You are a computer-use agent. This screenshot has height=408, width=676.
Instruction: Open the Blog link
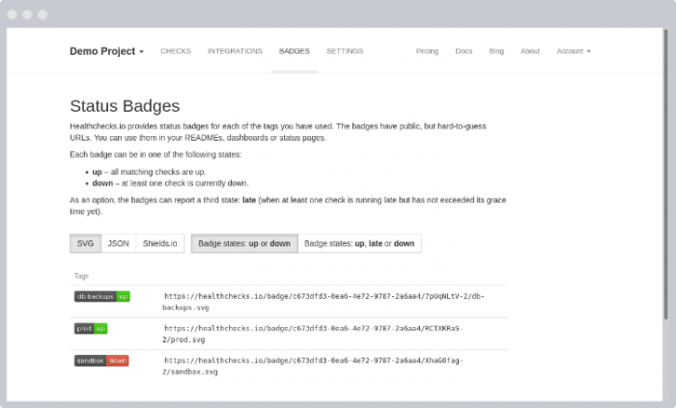click(496, 51)
